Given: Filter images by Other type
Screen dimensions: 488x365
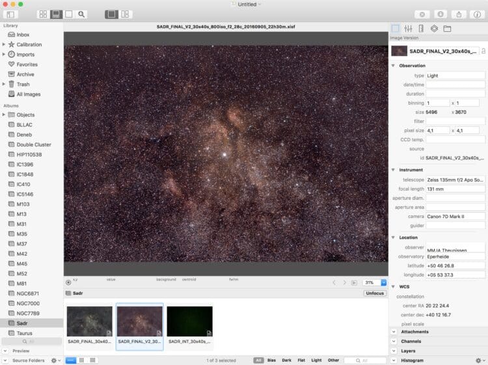Looking at the screenshot, I should pyautogui.click(x=333, y=360).
